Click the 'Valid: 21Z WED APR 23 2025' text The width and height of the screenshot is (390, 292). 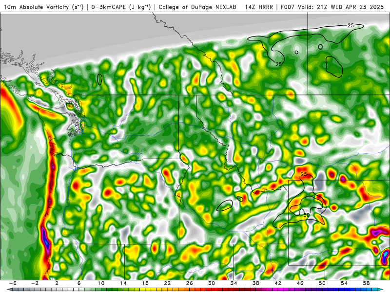pos(341,7)
